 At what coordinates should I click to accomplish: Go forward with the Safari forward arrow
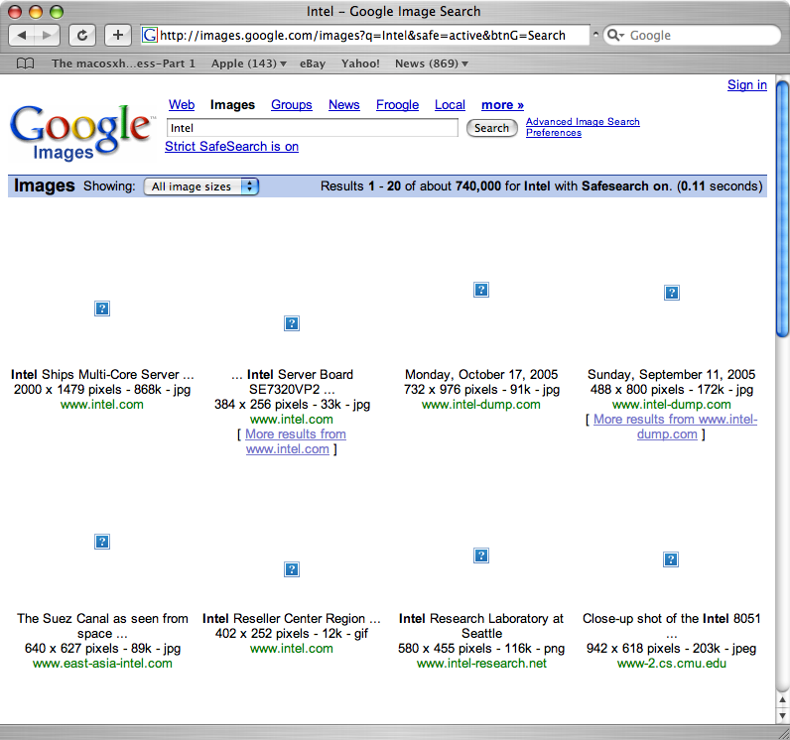pyautogui.click(x=47, y=36)
